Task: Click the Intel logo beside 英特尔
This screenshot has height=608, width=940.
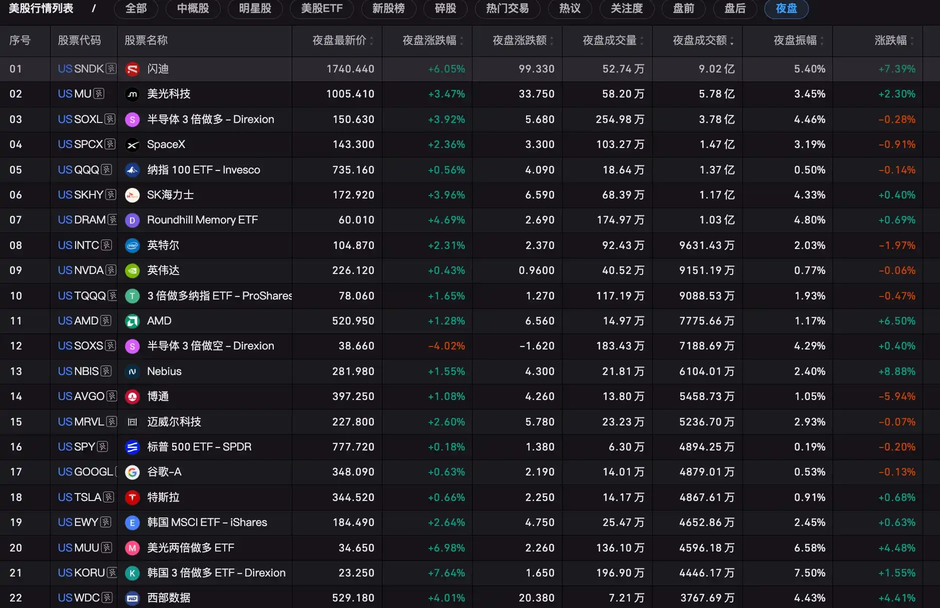Action: 132,245
